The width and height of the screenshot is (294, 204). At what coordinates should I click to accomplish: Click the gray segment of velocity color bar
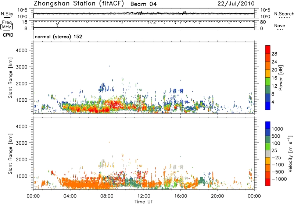point(268,154)
